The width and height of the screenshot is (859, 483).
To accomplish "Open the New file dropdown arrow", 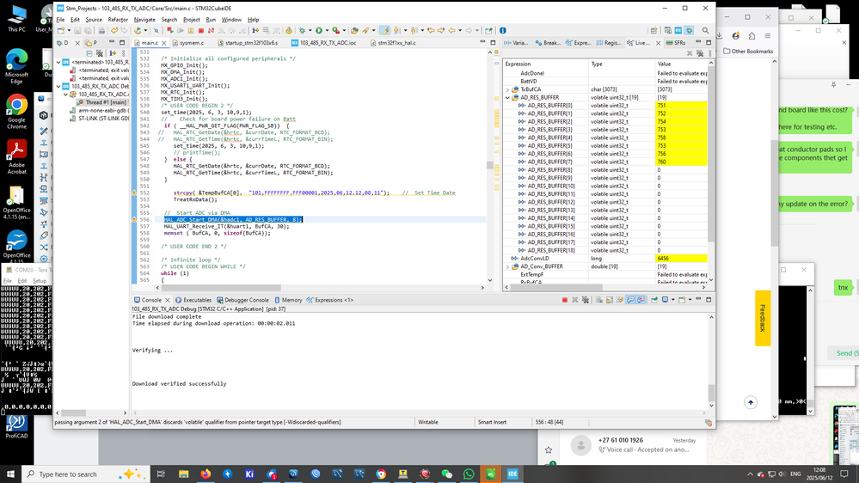I will pos(69,31).
